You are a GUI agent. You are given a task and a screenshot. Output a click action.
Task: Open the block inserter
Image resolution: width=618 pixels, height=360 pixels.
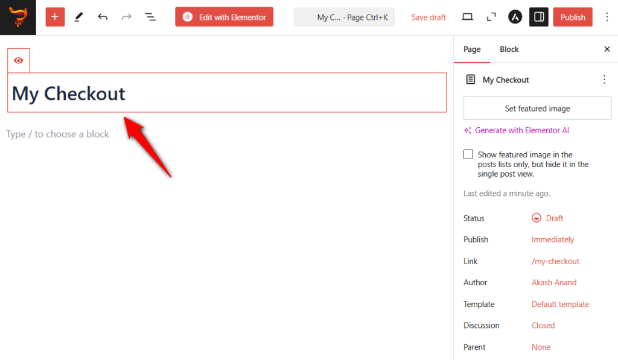(55, 16)
